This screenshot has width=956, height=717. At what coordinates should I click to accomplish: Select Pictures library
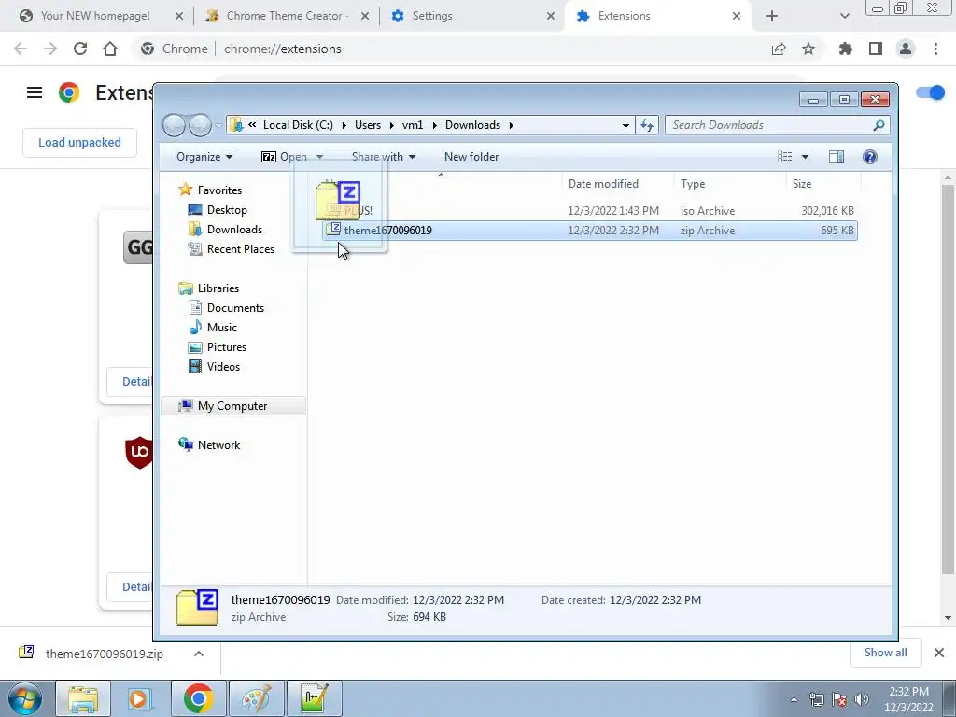click(x=226, y=347)
